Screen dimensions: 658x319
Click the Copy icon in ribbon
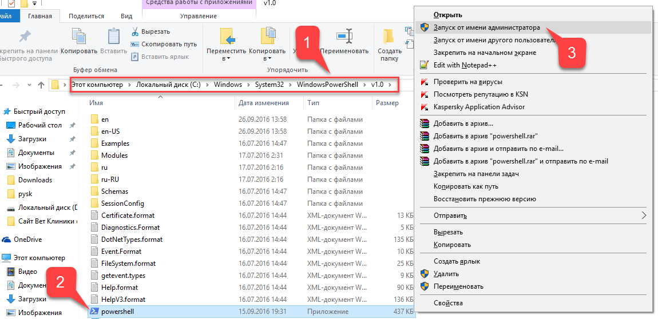[78, 37]
